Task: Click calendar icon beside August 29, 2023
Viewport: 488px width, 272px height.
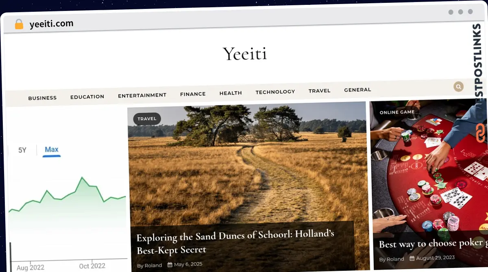Action: coord(412,258)
